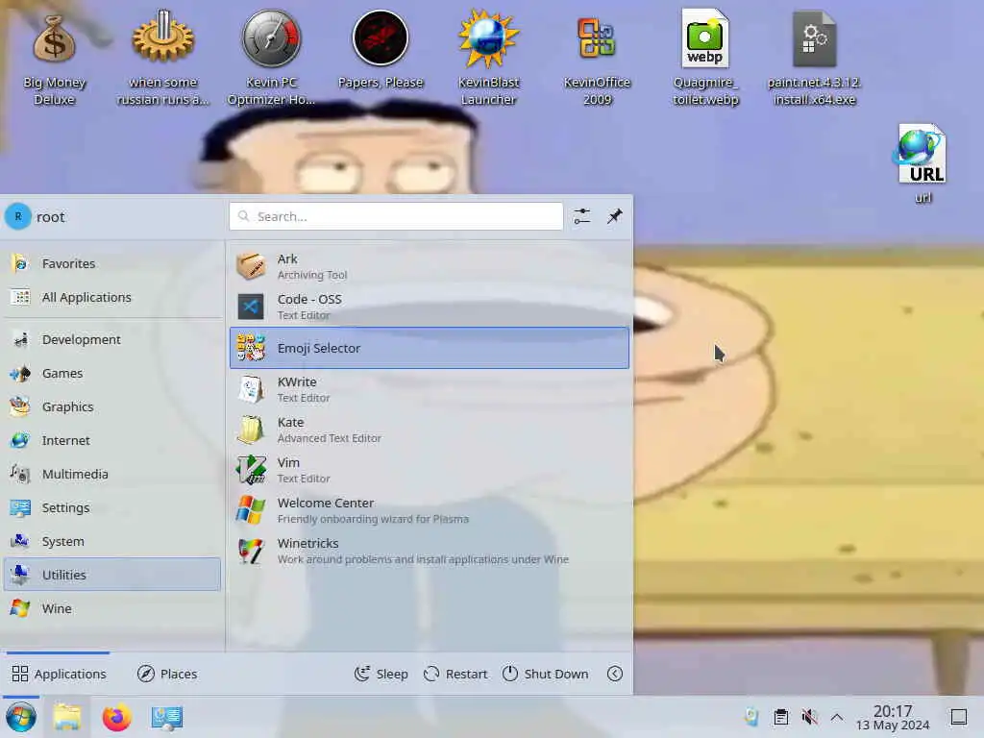Launch Code - OSS text editor
The height and width of the screenshot is (738, 984).
(430, 307)
